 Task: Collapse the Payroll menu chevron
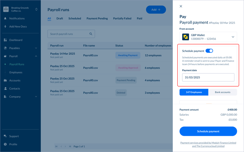point(36,56)
